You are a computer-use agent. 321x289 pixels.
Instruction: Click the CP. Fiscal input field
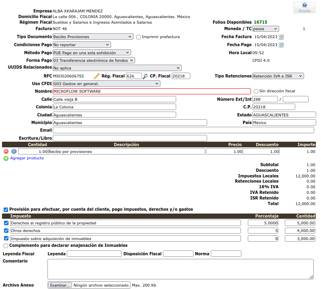coord(181,76)
